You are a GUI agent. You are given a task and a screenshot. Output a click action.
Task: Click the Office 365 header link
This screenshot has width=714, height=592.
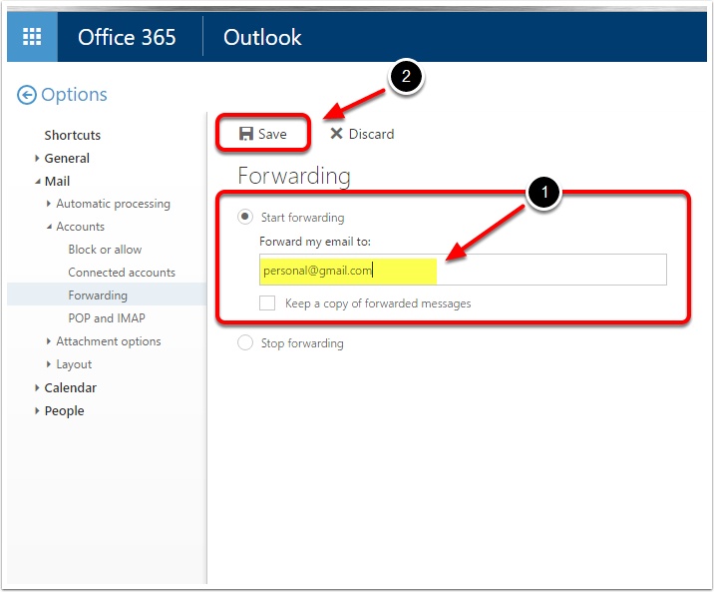coord(127,37)
